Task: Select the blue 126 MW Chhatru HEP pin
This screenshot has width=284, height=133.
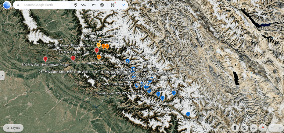Action: [x=188, y=114]
